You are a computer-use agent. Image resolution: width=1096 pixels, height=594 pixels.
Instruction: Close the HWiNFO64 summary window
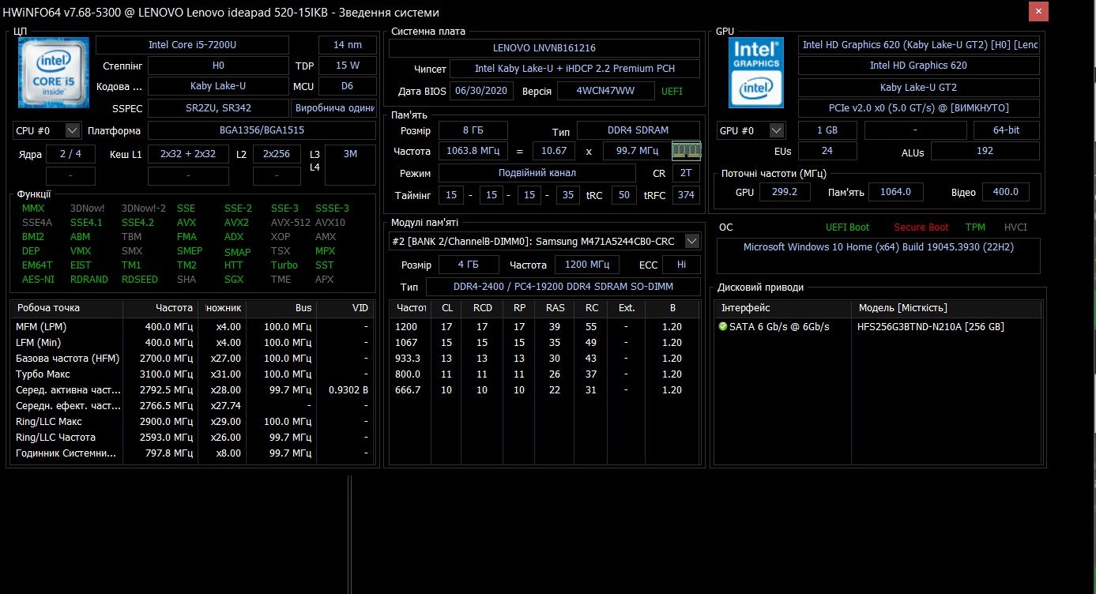1038,11
